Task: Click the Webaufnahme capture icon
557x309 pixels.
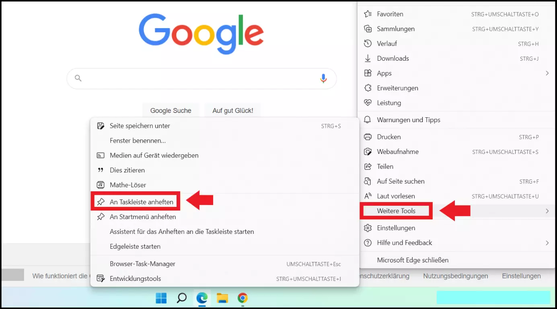Action: pyautogui.click(x=368, y=152)
